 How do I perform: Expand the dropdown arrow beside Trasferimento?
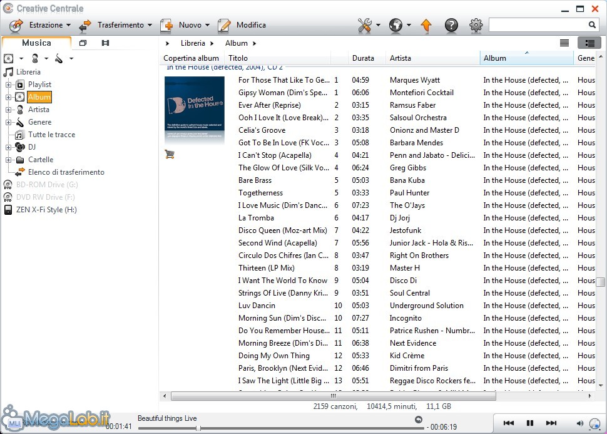(150, 25)
